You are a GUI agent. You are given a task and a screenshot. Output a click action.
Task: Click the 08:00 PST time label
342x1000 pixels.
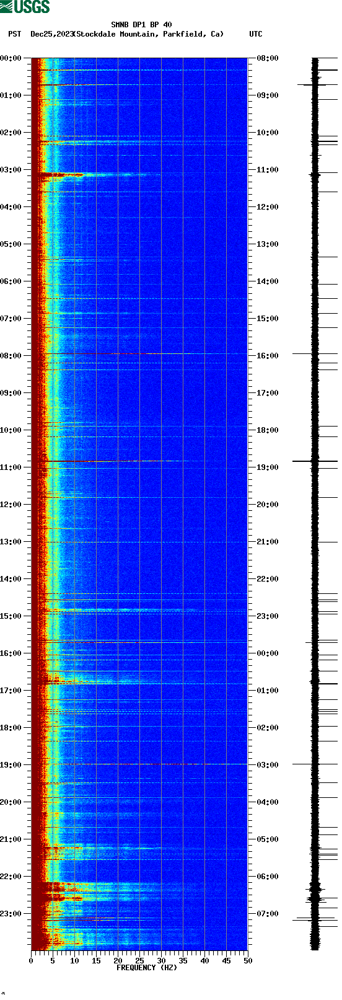[x=11, y=356]
